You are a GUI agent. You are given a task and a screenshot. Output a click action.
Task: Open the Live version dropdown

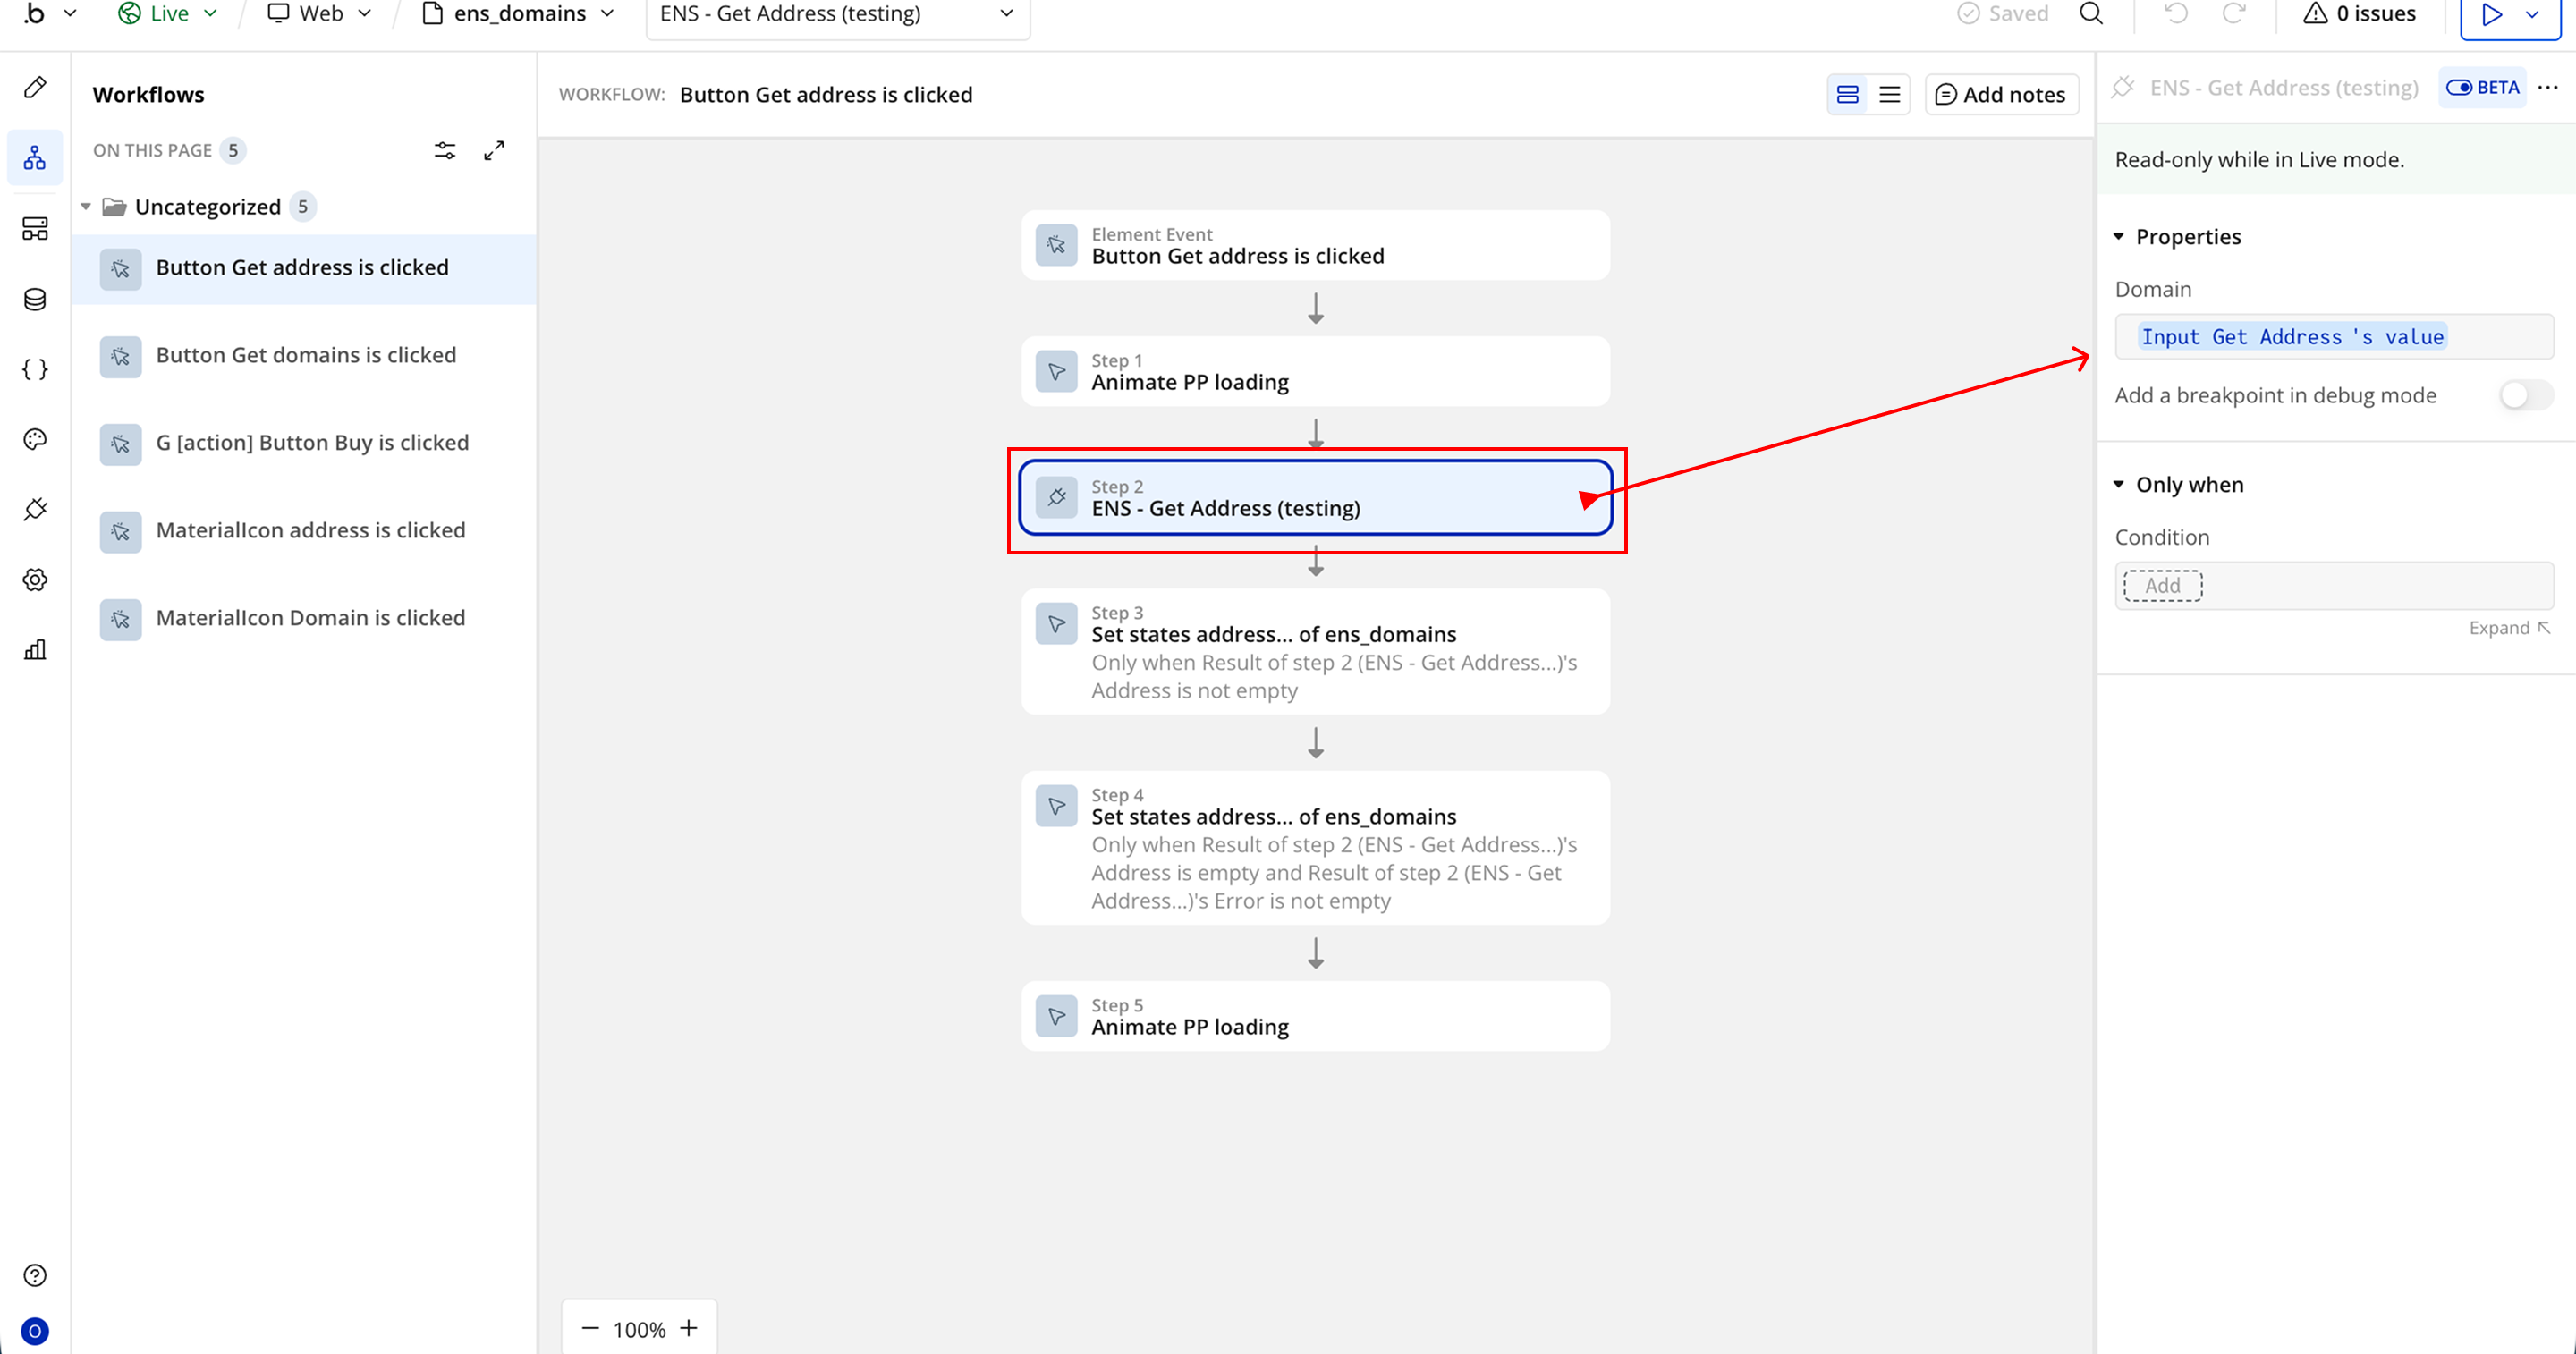point(168,14)
